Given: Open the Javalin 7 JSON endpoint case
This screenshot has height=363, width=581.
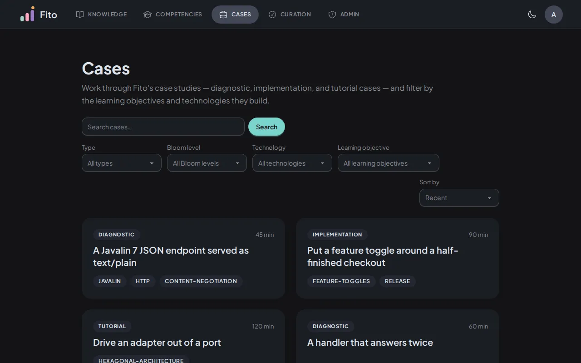Looking at the screenshot, I should click(x=183, y=258).
